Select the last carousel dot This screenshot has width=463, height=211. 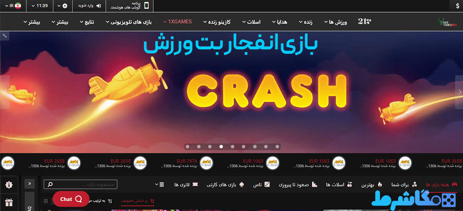(277, 147)
